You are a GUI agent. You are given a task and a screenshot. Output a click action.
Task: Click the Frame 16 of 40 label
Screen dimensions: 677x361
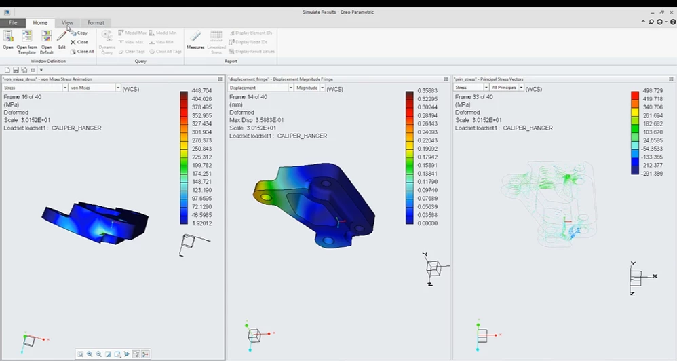(22, 97)
